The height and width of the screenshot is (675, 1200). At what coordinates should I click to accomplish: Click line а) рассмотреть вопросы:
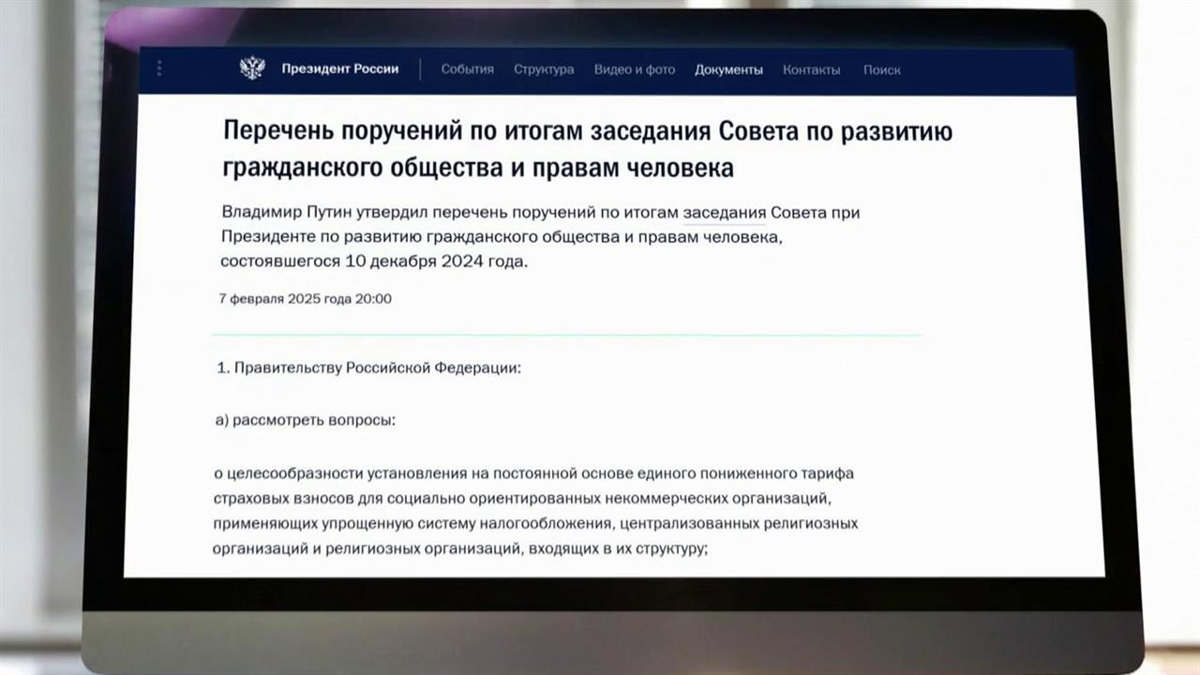click(x=306, y=420)
